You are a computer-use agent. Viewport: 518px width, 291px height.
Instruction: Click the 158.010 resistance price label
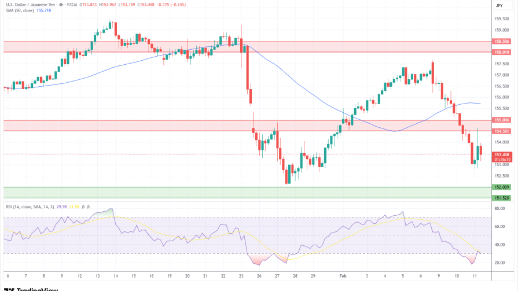click(502, 52)
